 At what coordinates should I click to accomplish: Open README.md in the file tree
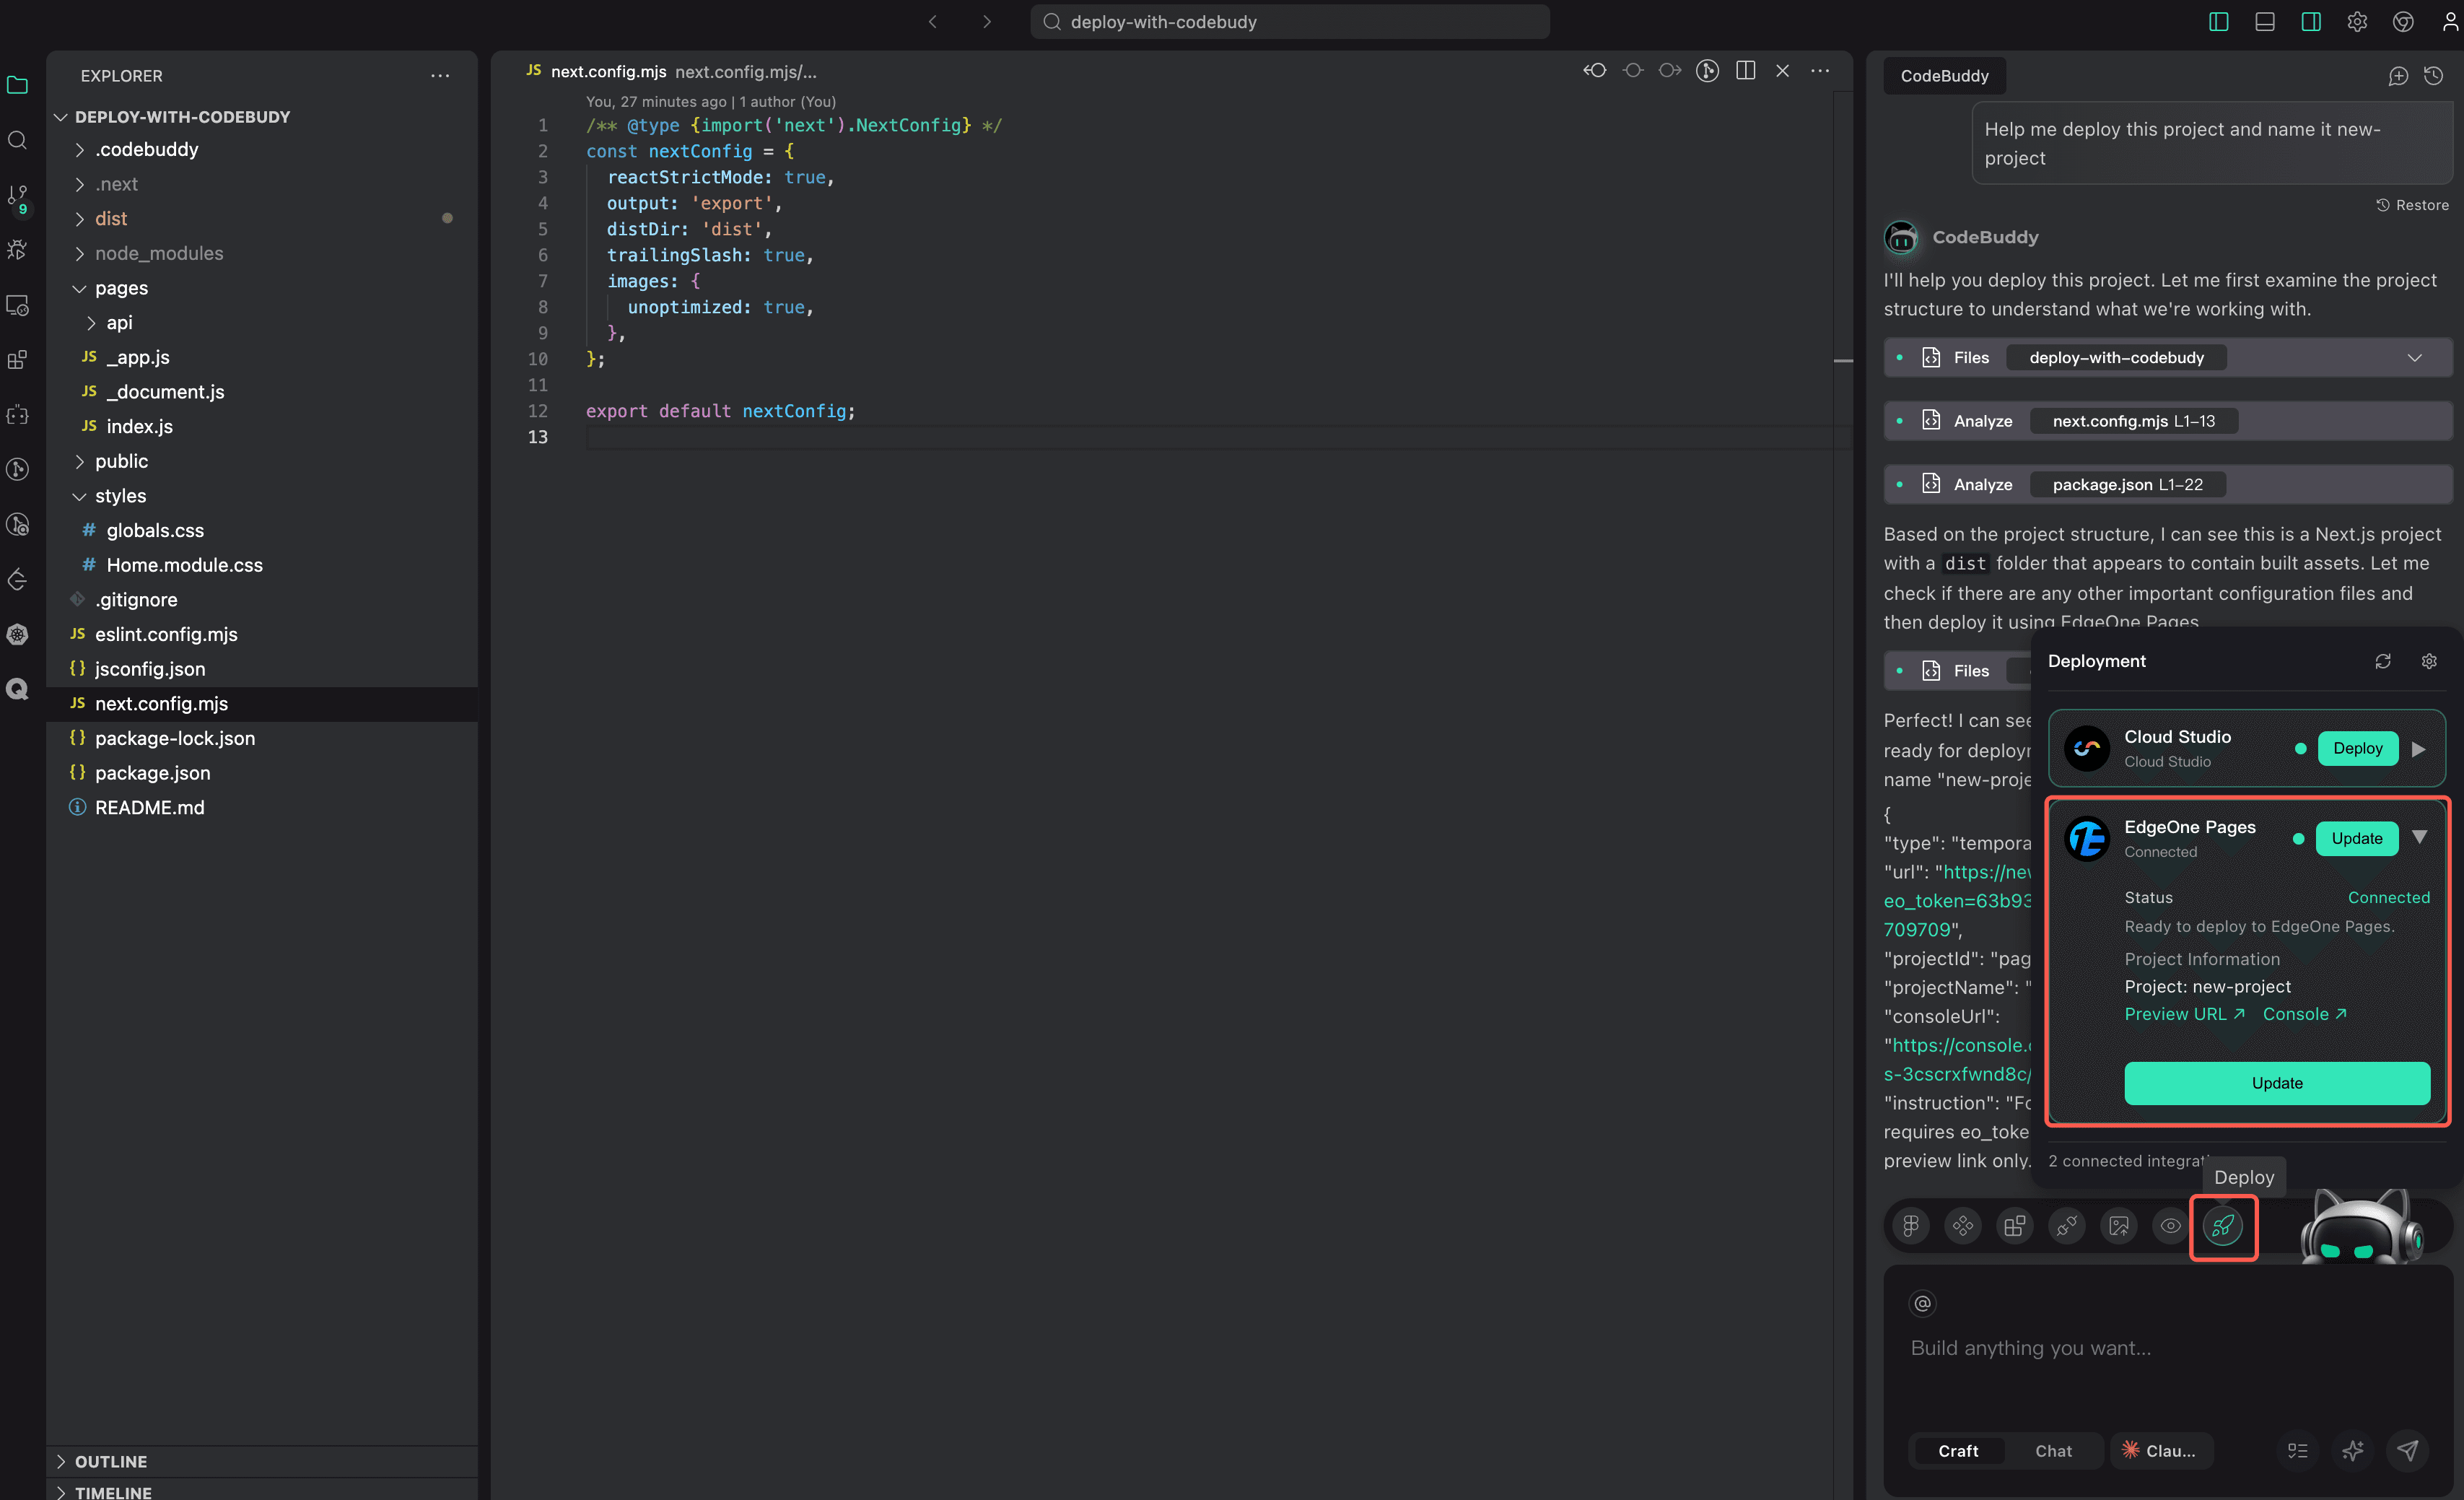coord(149,807)
